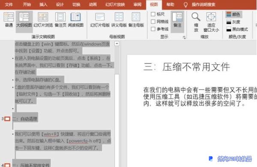This screenshot has height=167, width=257.
Task: Switch to Reading view (阅读视图)
Action: point(76,20)
